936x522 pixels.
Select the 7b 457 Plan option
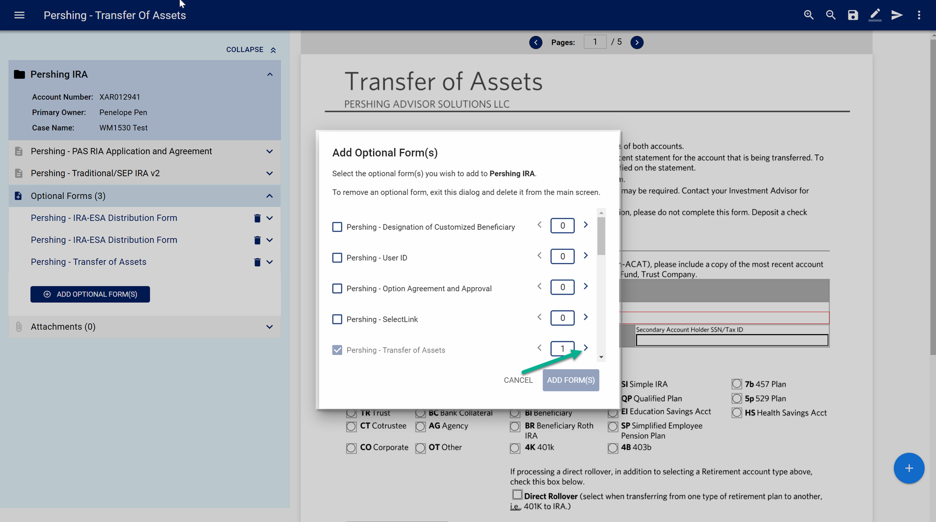737,384
